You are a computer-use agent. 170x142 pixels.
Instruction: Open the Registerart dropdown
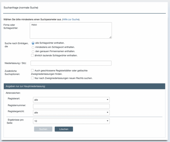click(71, 100)
